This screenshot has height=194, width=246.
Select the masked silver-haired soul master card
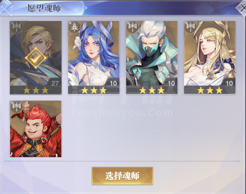pos(152,57)
